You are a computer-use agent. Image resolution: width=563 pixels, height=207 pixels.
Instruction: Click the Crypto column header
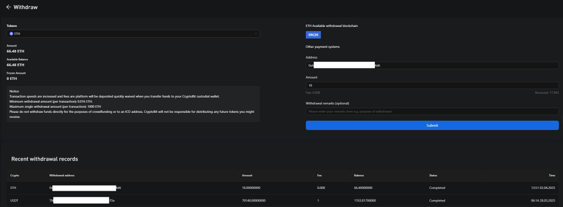15,175
